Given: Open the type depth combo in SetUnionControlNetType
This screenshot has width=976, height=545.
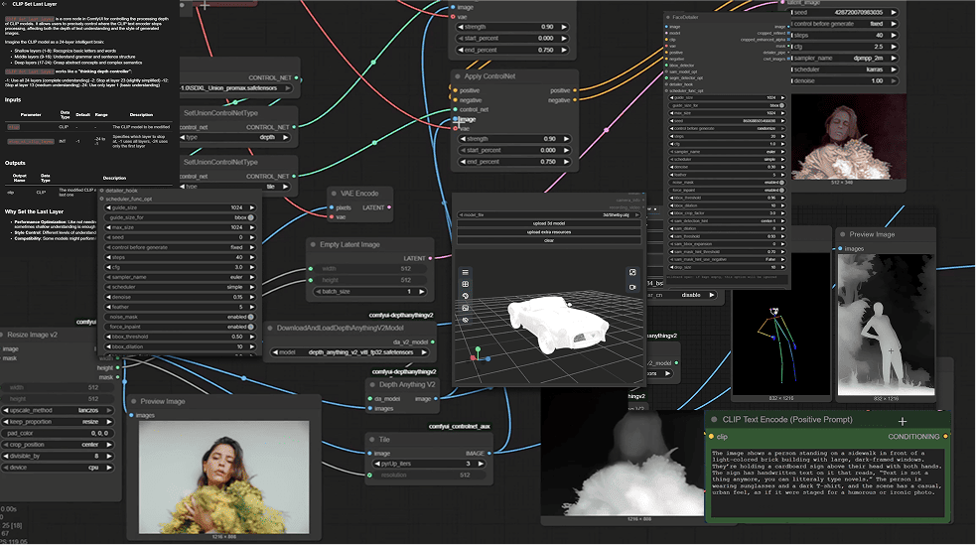Looking at the screenshot, I should (235, 137).
